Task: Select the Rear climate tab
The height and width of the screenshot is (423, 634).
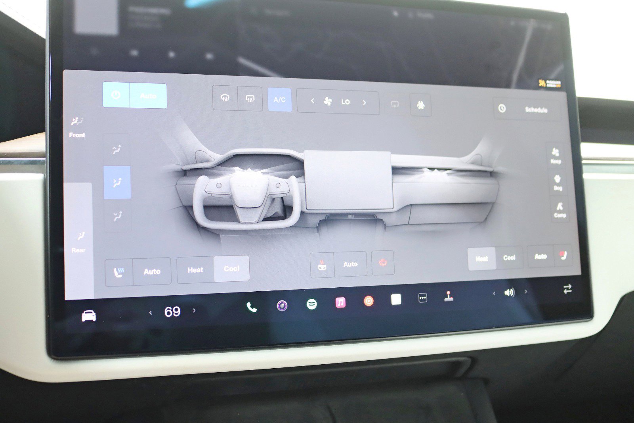Action: click(x=78, y=242)
